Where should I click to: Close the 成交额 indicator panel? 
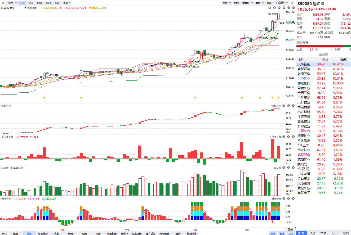pos(293,168)
